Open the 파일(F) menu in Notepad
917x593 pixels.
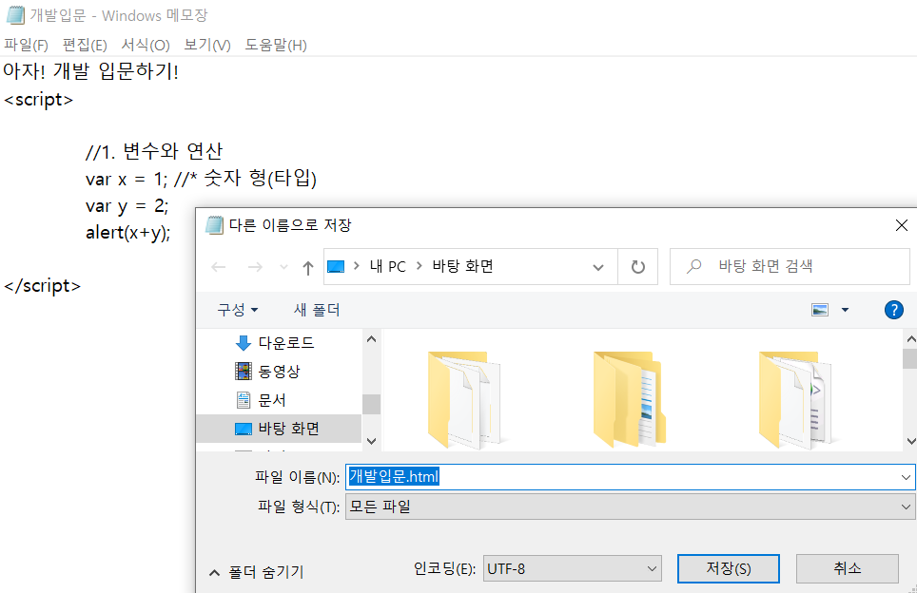[26, 45]
